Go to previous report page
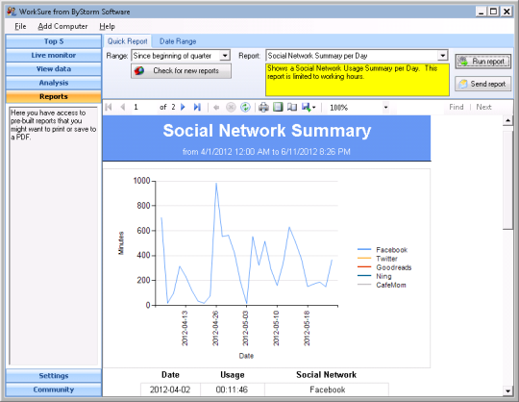Viewport: 519px width, 402px height. (123, 107)
